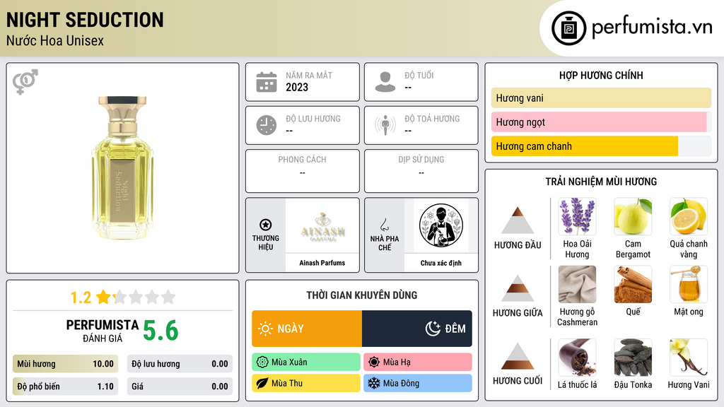Select the Hoa Oải Hương lavender image

pyautogui.click(x=577, y=216)
